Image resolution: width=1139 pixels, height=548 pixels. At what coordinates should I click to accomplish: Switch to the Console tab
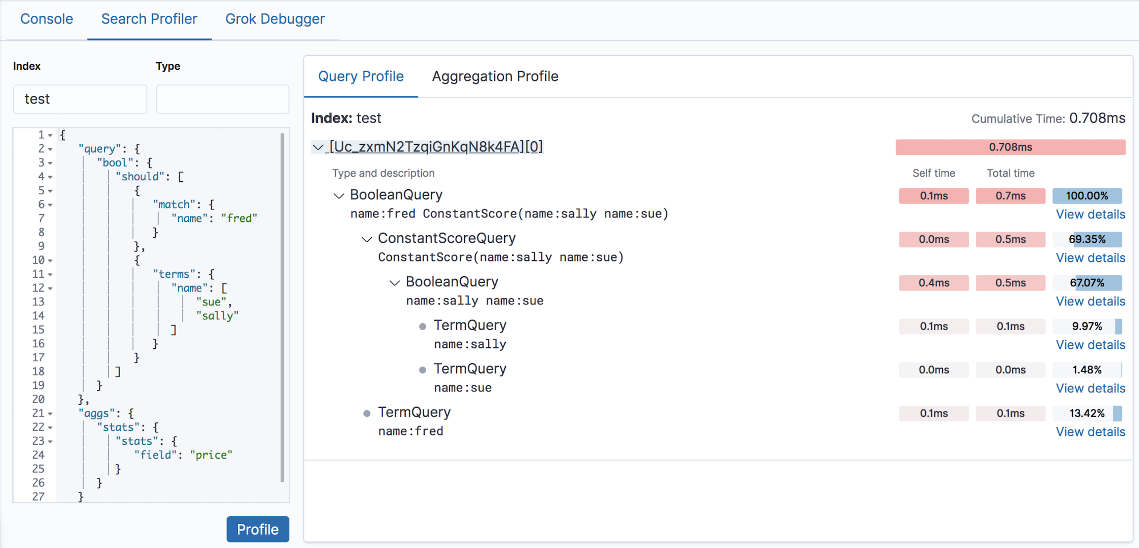click(x=46, y=19)
